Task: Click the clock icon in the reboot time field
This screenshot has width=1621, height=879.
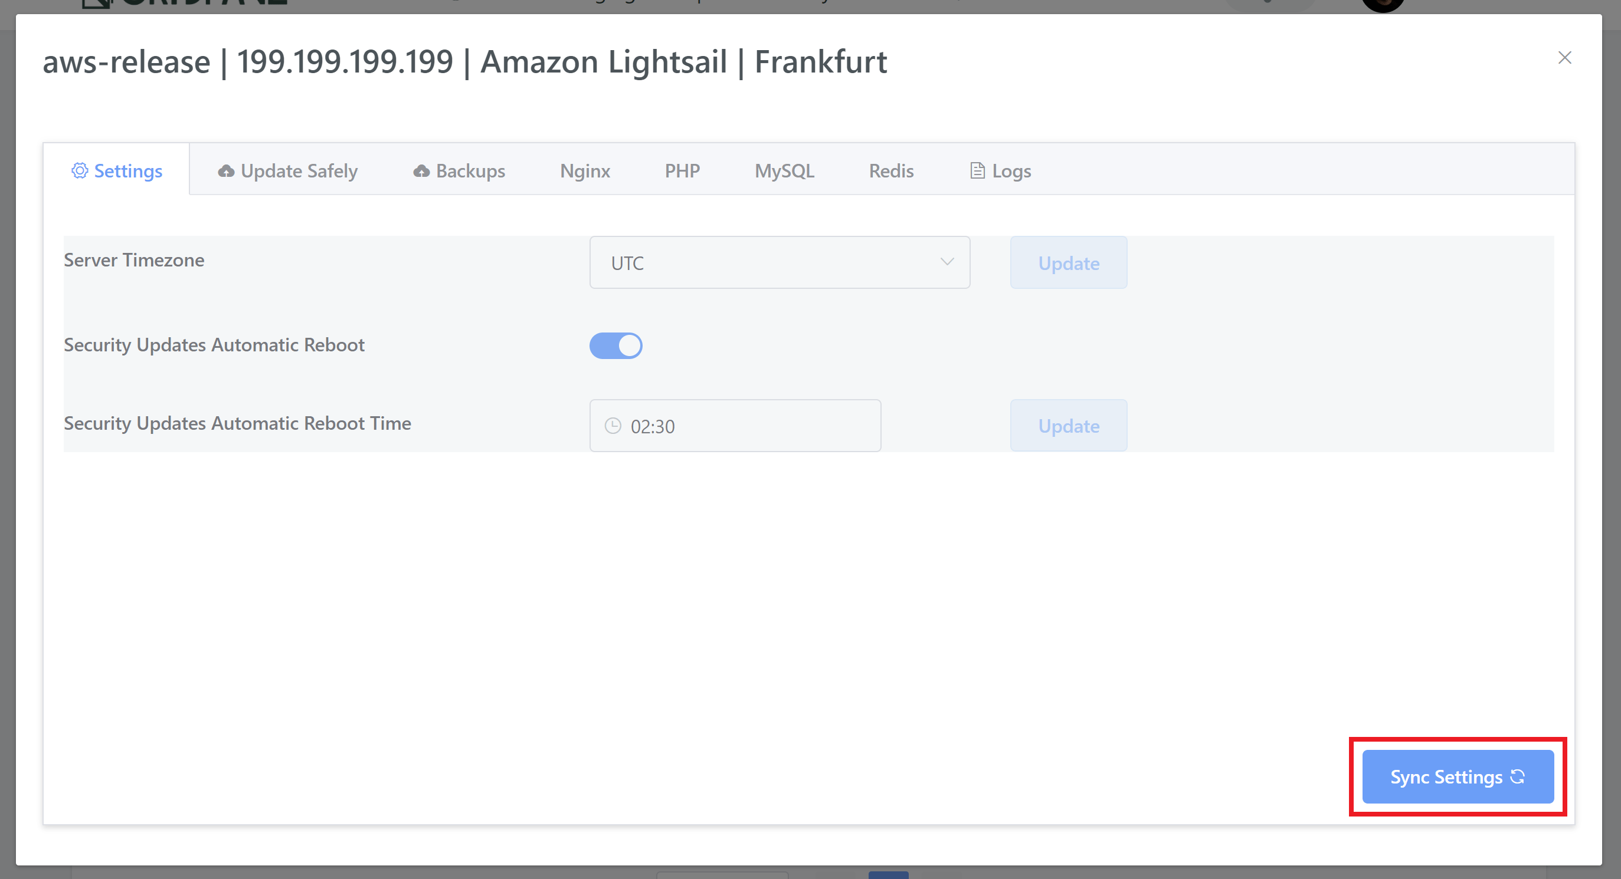Action: click(613, 426)
